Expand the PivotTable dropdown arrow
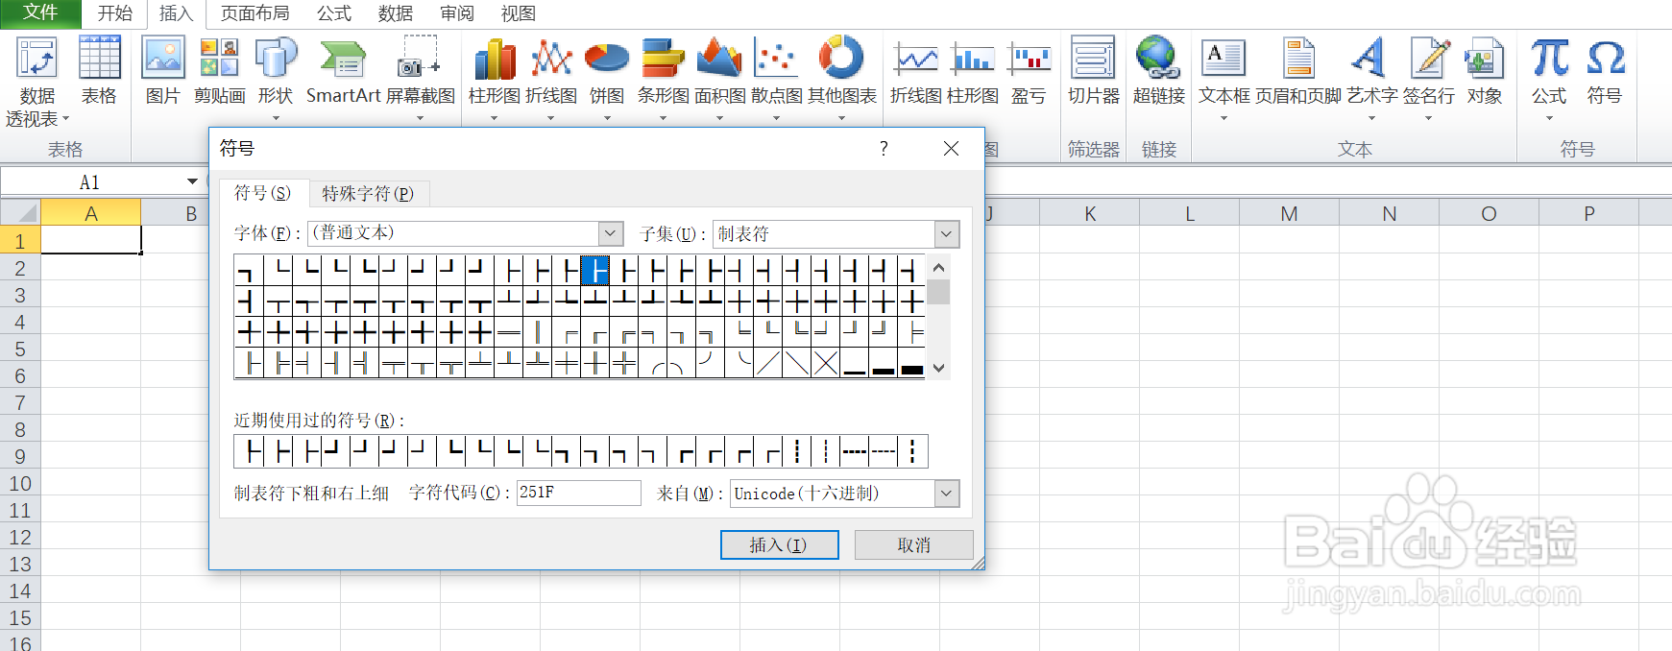Viewport: 1672px width, 651px height. coord(65,119)
